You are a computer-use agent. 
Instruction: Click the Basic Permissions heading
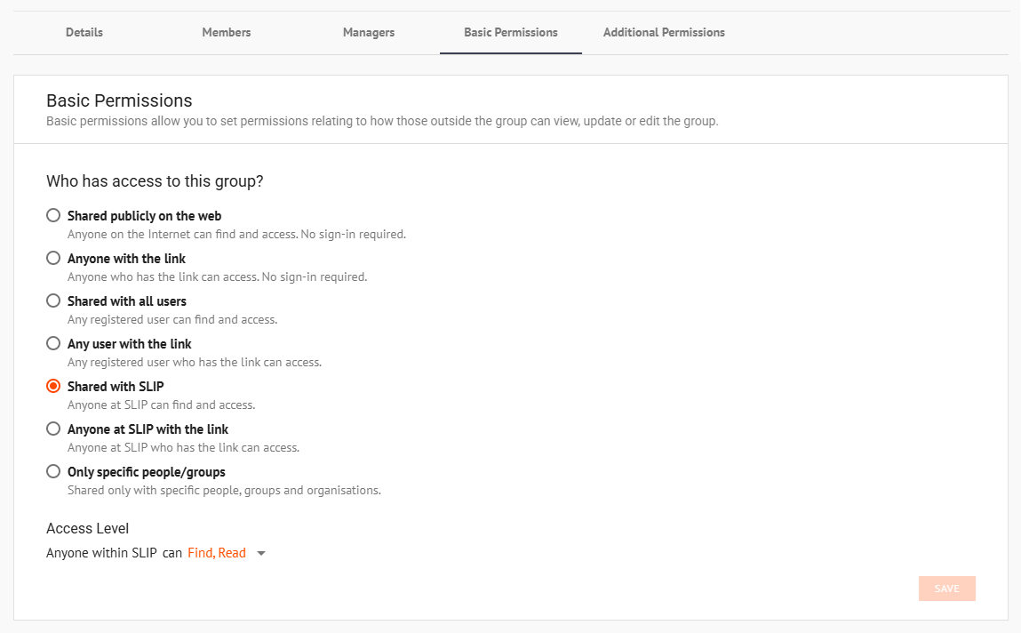(x=119, y=100)
